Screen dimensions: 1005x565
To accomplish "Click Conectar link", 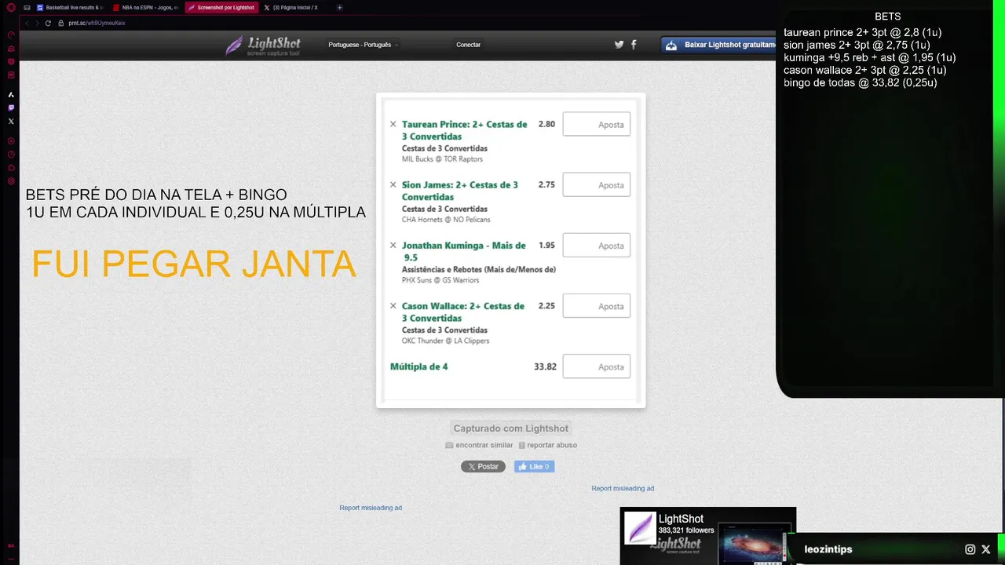I will (468, 45).
